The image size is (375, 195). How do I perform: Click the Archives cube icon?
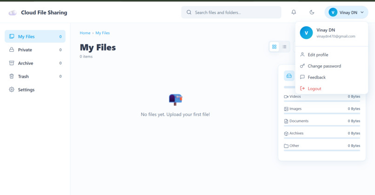click(286, 133)
